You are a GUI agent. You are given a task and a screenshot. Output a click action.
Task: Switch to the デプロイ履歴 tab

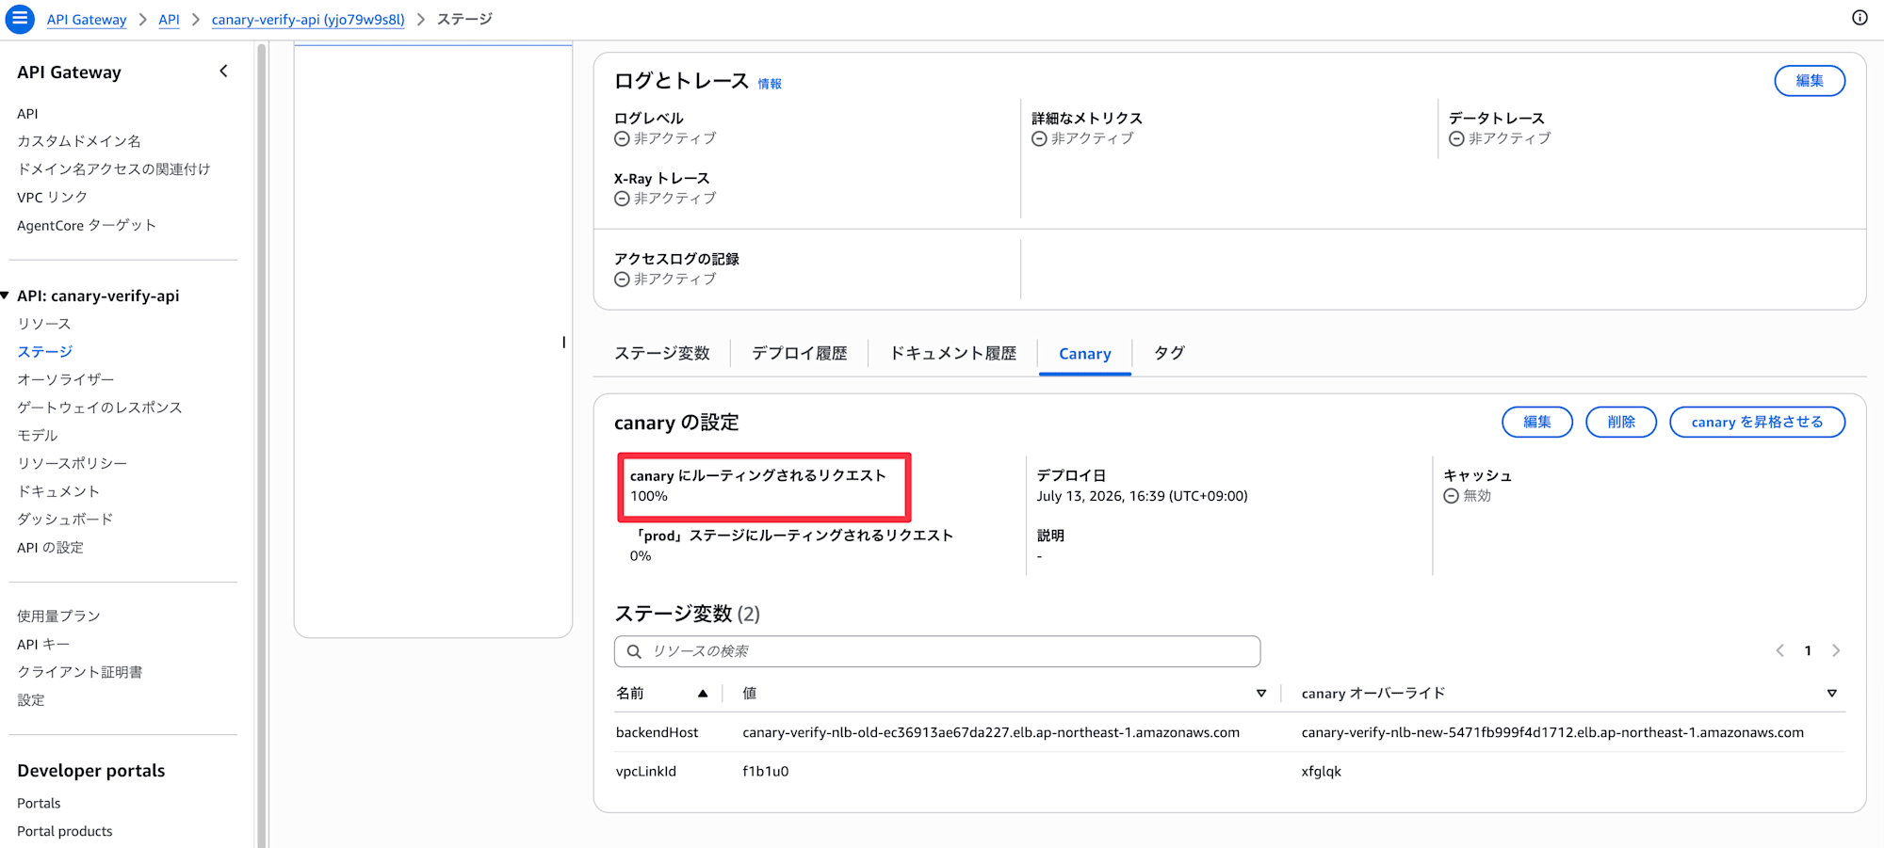pyautogui.click(x=799, y=353)
